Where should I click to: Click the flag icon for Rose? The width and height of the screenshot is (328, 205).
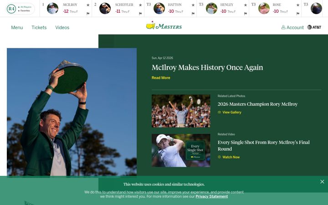pos(298,14)
